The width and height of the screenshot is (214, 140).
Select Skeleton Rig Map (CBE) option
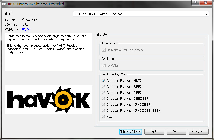tap(122, 93)
